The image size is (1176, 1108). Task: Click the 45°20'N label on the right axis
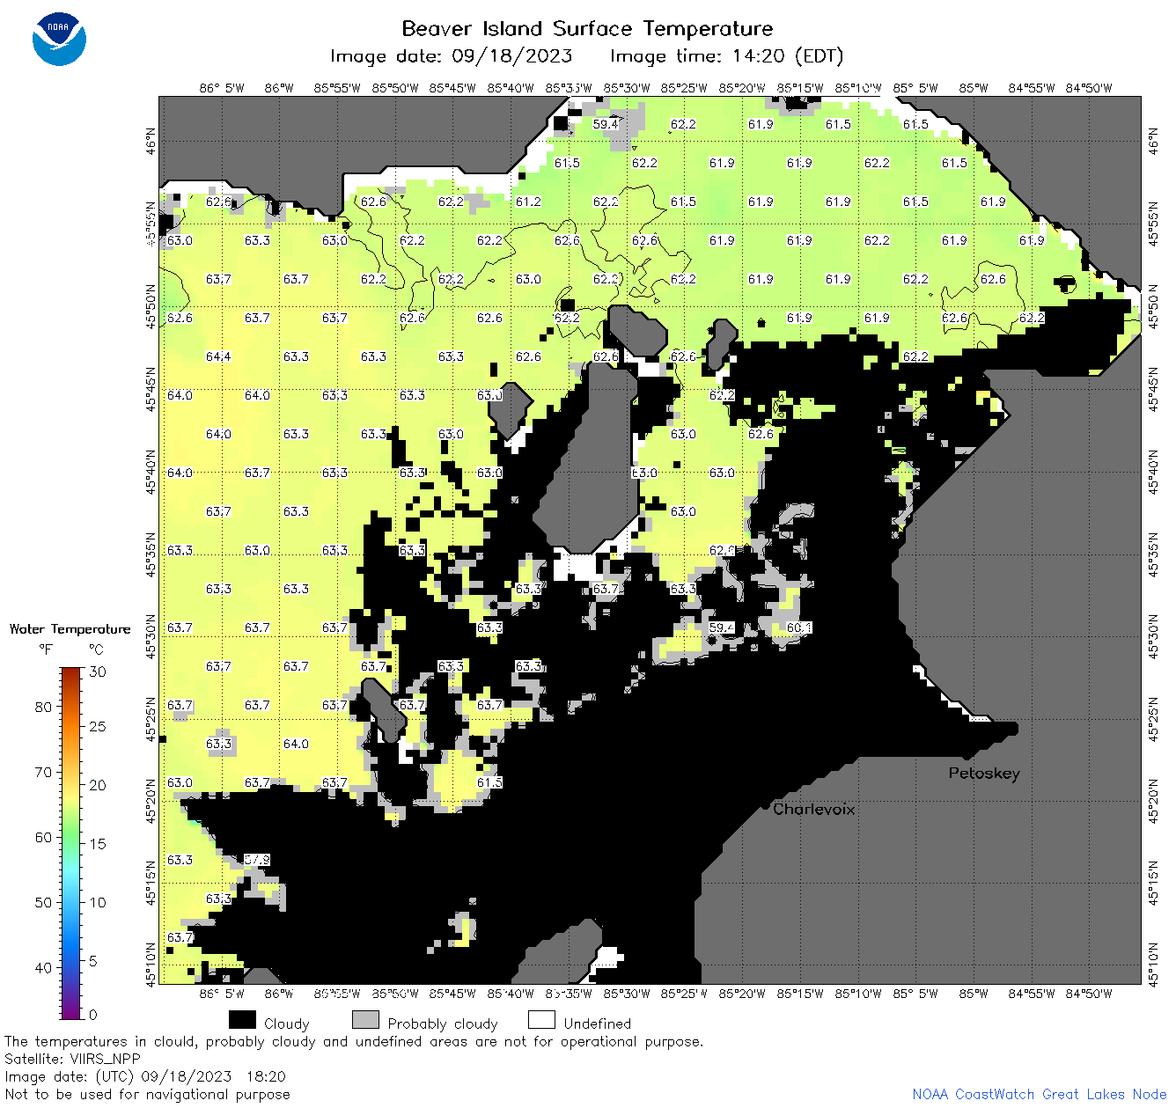1153,801
